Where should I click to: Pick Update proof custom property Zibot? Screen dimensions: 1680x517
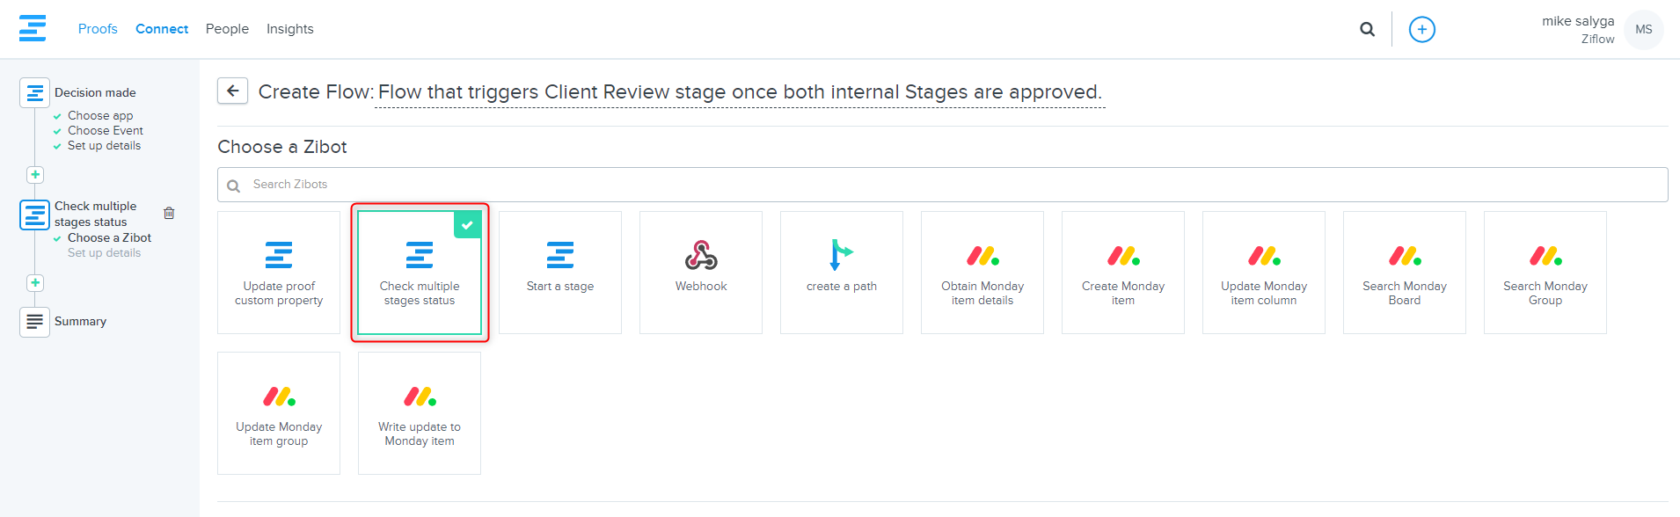[x=279, y=273]
